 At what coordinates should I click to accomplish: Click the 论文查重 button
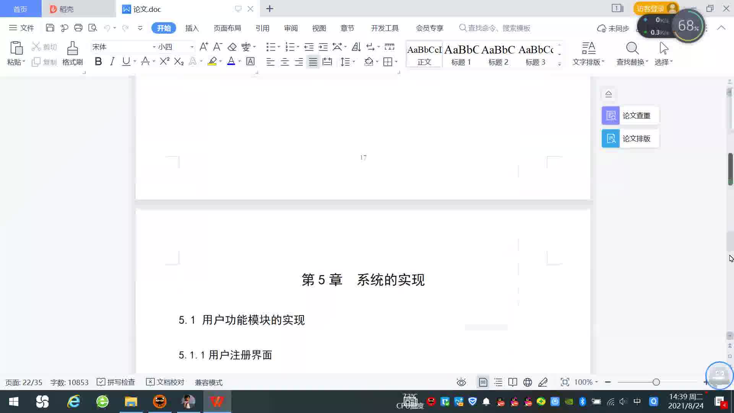click(x=630, y=115)
